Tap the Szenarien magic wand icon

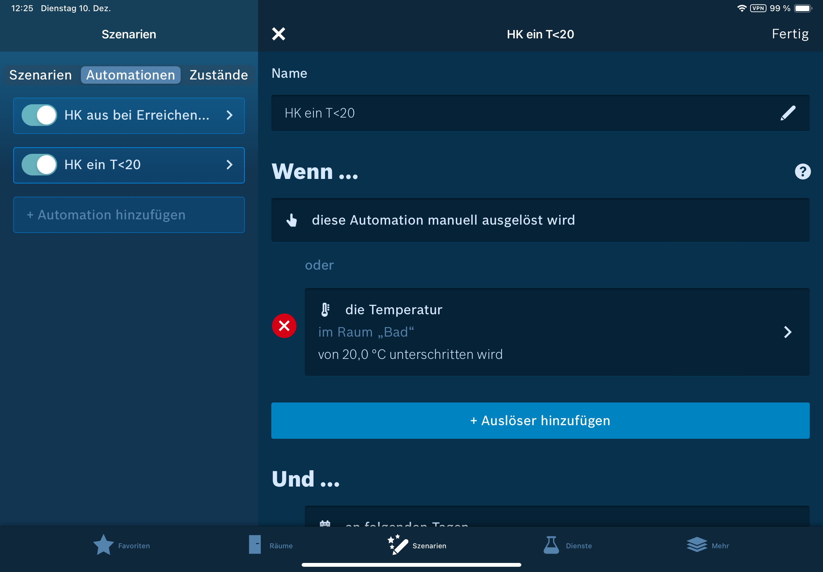click(x=398, y=545)
